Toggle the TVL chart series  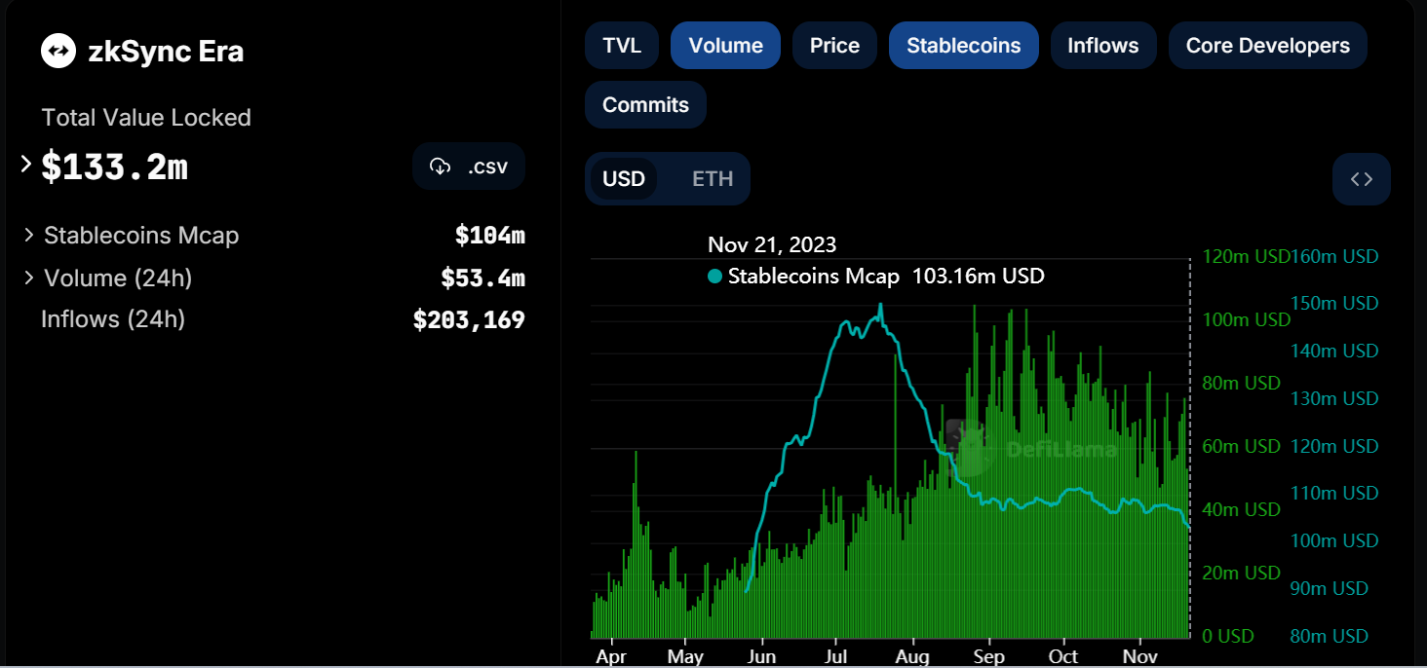(622, 46)
